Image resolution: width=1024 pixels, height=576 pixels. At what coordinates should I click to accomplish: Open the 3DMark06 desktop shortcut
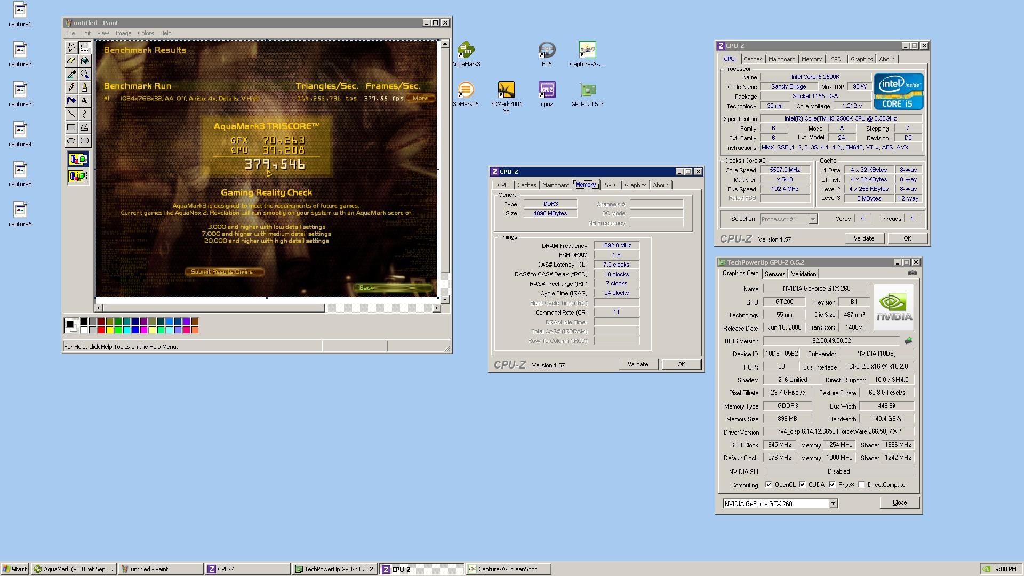point(466,94)
